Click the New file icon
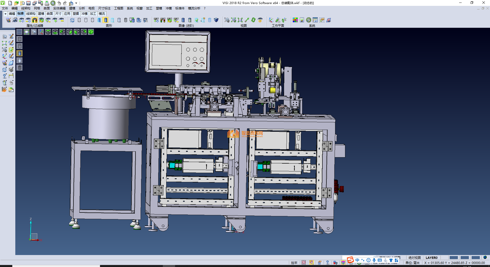The width and height of the screenshot is (490, 267). (10, 3)
